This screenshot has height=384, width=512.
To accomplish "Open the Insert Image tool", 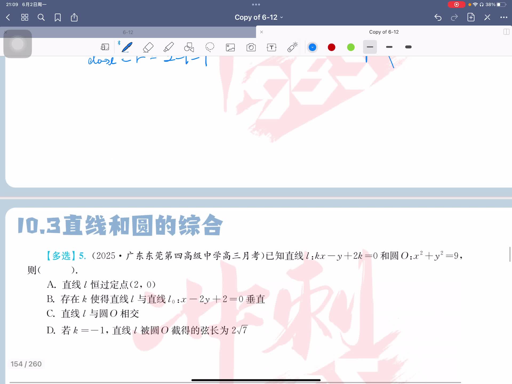I will 230,47.
